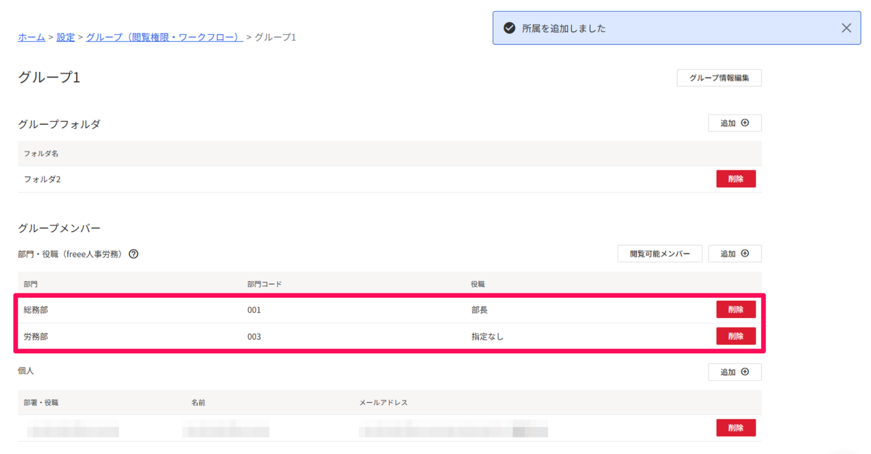
Task: Click the グループ1 page heading
Action: 49,77
